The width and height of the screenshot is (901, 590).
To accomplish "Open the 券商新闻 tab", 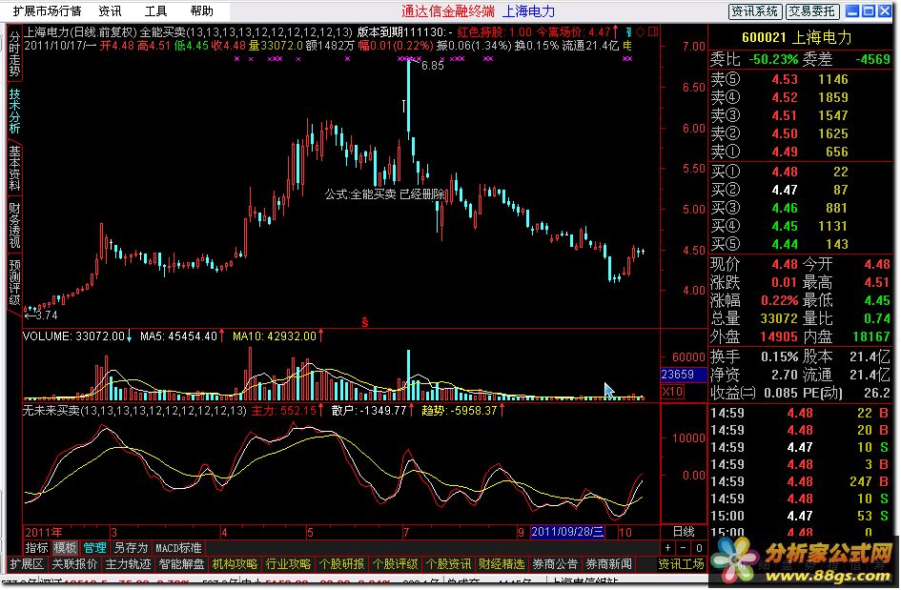I will click(x=609, y=564).
